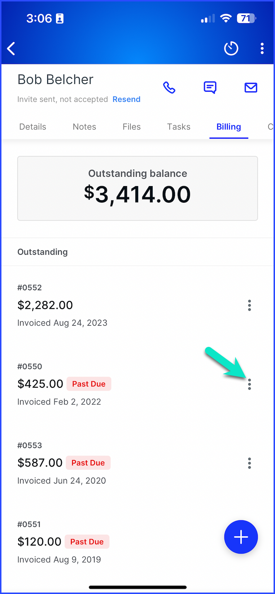This screenshot has width=275, height=594.
Task: Click the Resend invite link
Action: click(x=126, y=99)
